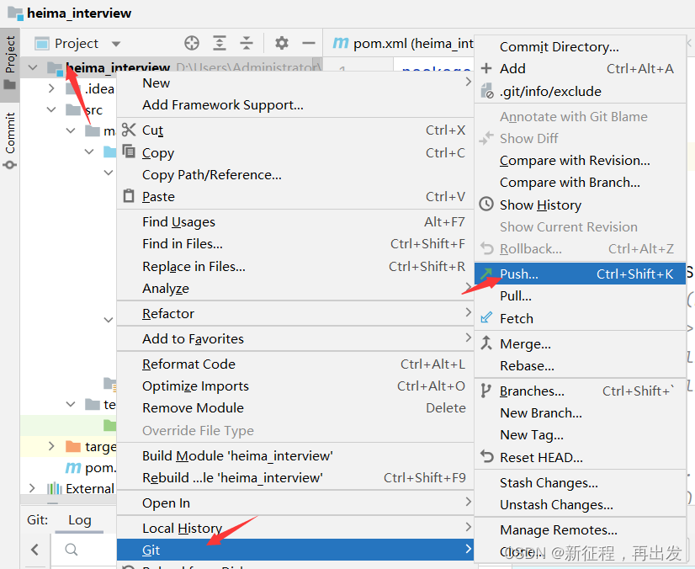Select Merge... in Git submenu
695x569 pixels.
(581, 343)
